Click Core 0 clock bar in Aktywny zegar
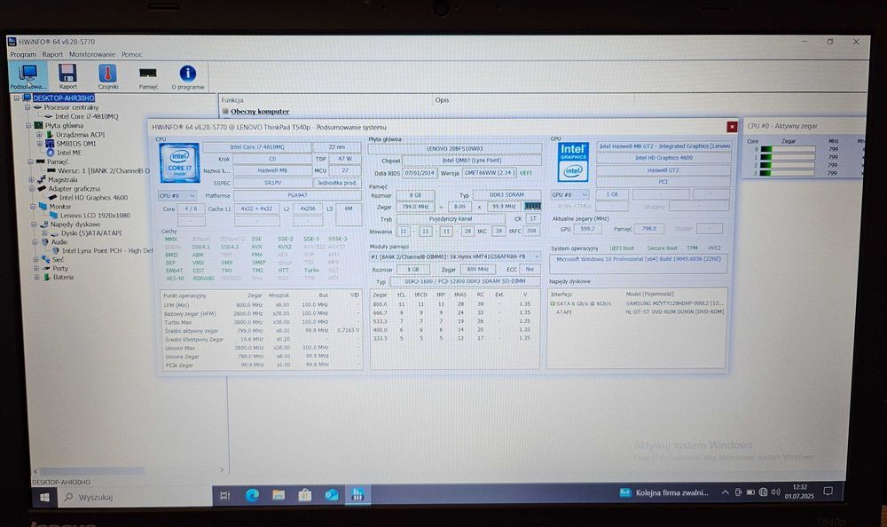This screenshot has width=887, height=527. coord(788,149)
